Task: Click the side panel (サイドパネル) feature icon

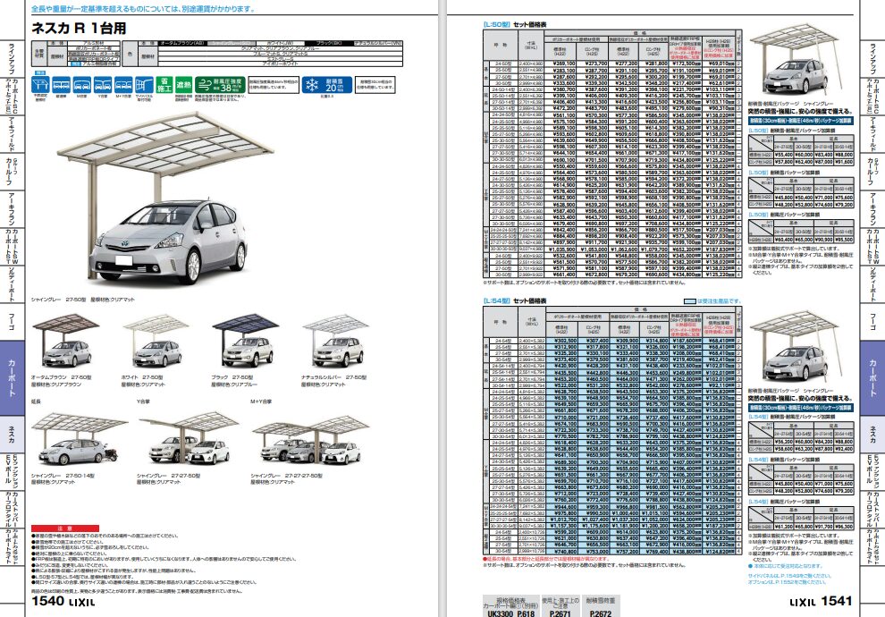Action: [x=145, y=85]
